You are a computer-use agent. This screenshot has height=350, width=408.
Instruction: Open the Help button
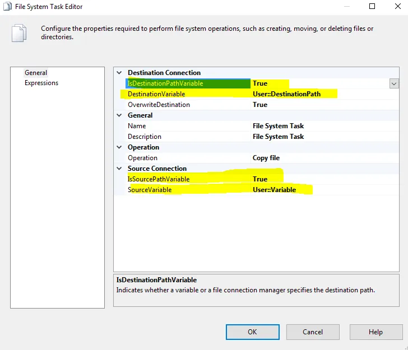point(375,332)
